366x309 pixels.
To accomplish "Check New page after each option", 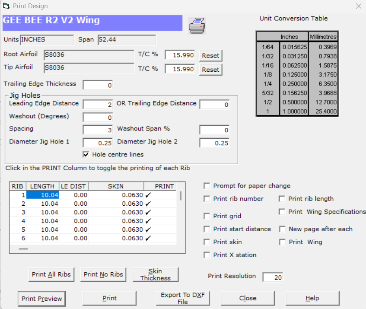I will tap(283, 229).
